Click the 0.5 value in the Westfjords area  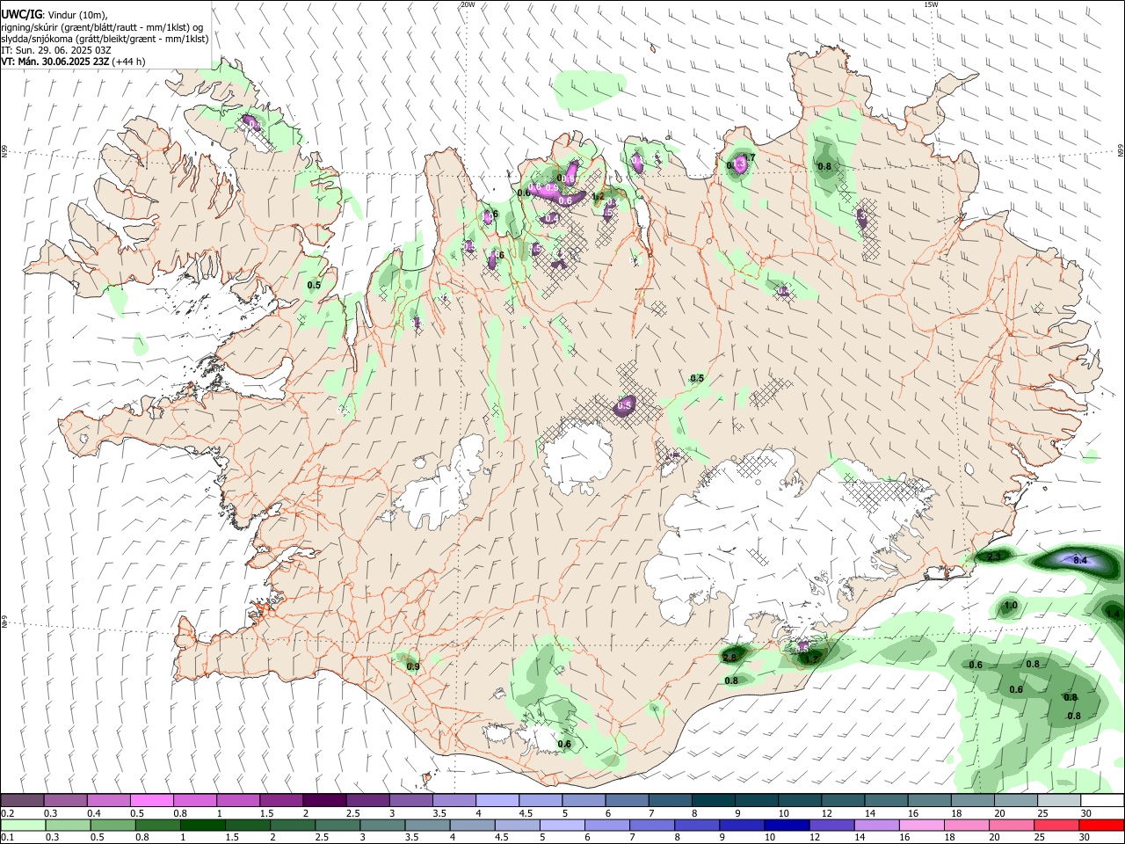pyautogui.click(x=314, y=286)
